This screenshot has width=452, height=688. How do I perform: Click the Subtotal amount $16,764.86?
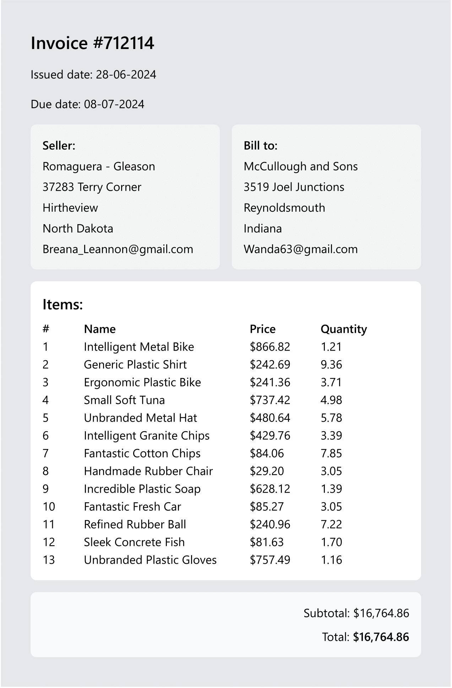click(x=381, y=613)
